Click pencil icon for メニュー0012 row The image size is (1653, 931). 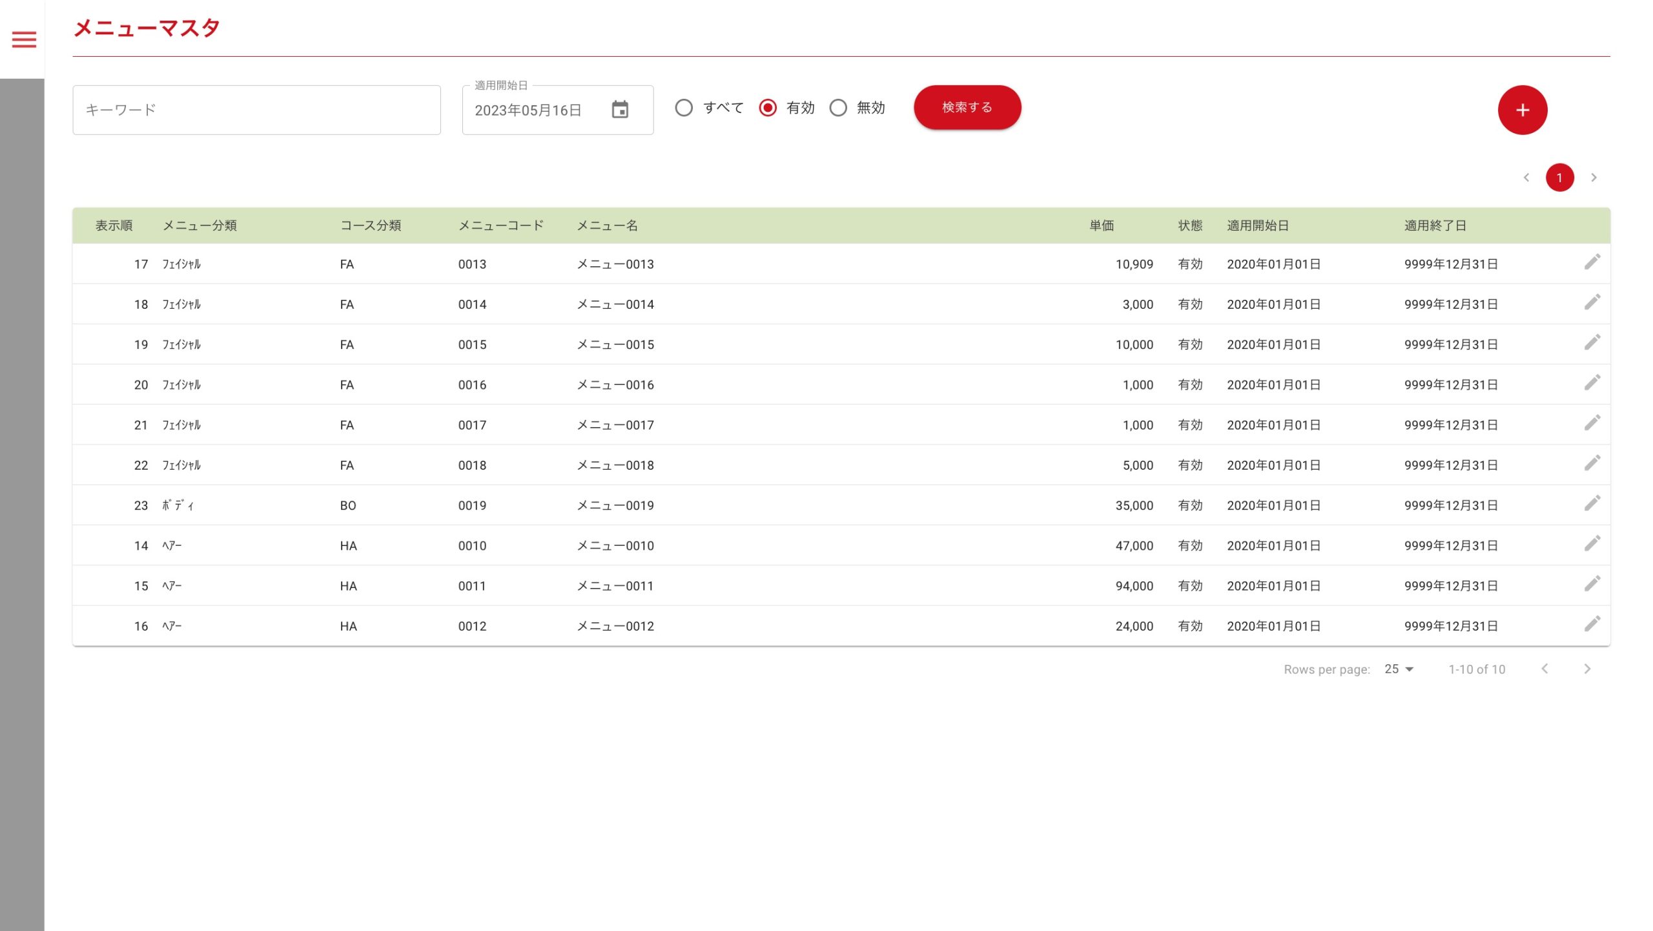1592,624
